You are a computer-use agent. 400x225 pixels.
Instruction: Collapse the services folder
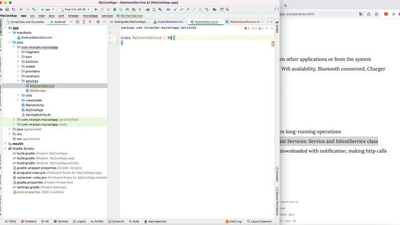[18, 81]
